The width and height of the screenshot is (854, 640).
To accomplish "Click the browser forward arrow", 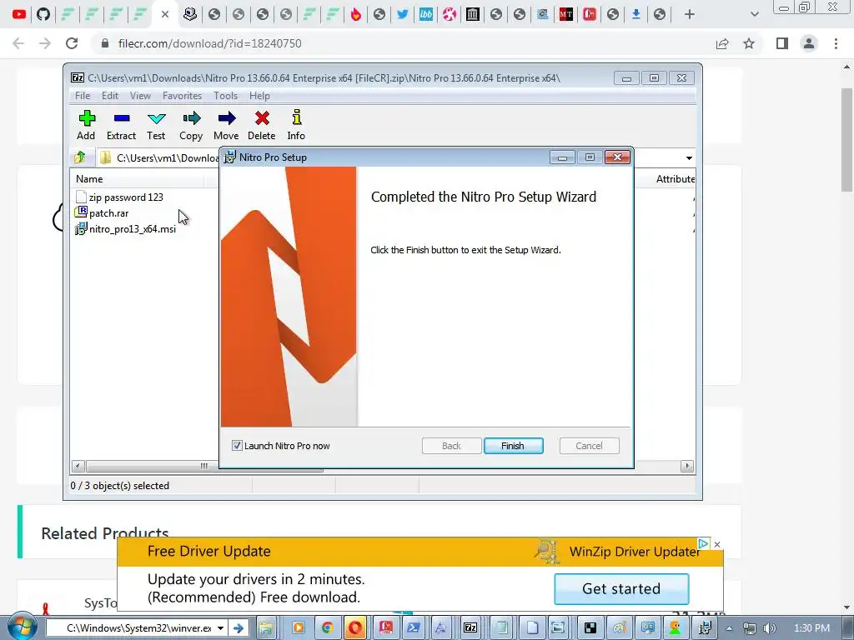I will [45, 43].
